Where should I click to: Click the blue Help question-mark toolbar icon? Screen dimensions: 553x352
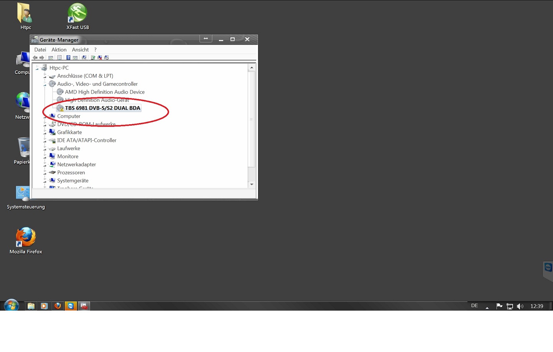pyautogui.click(x=68, y=58)
